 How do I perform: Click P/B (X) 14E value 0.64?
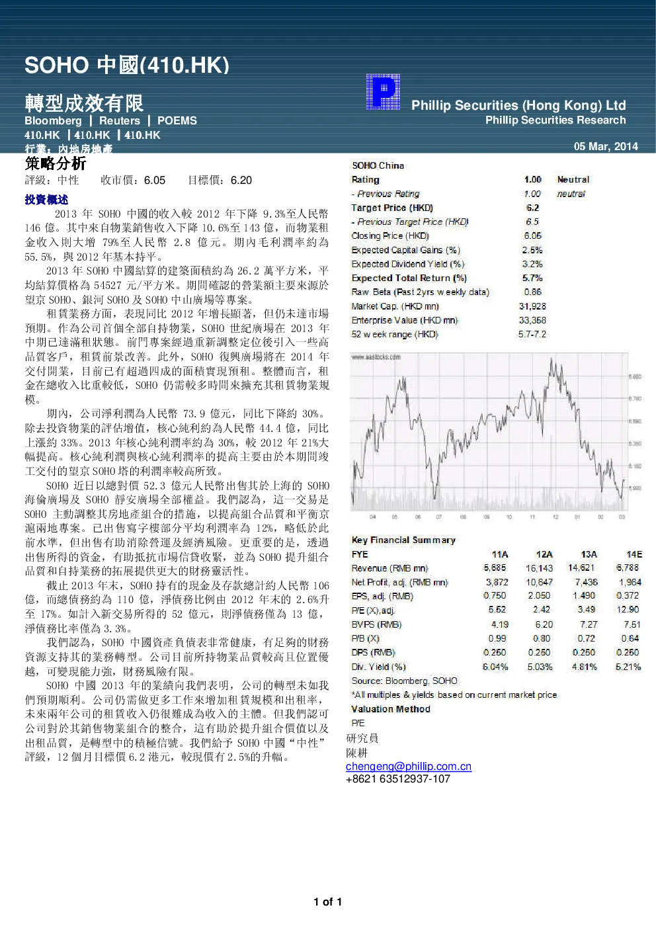point(630,638)
